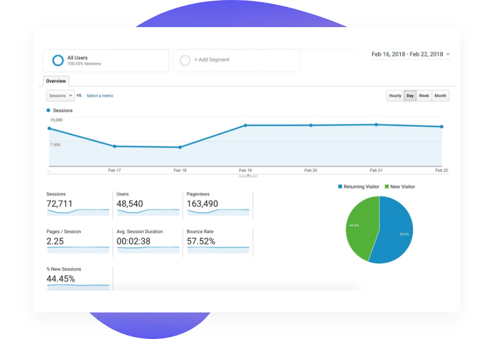Select the Feb 19 data point on the chart

pos(245,125)
